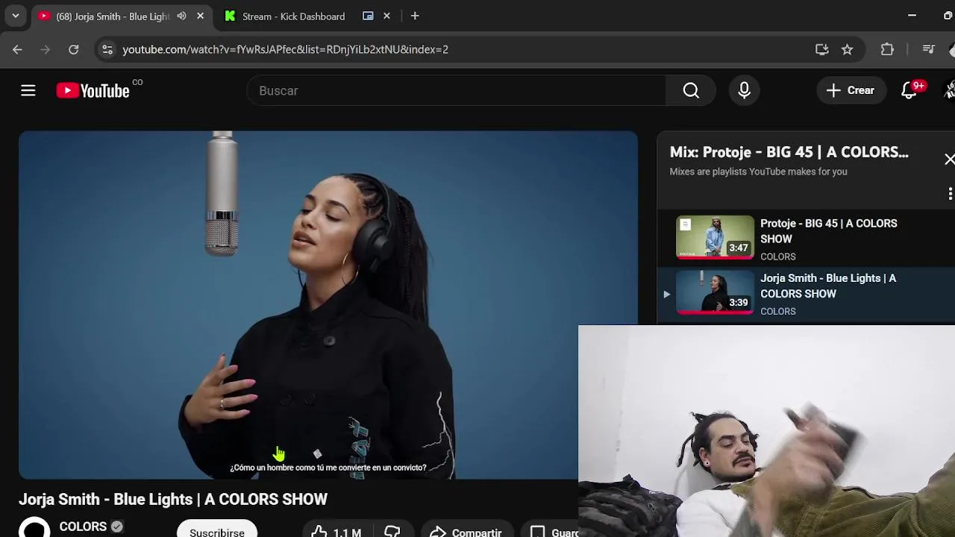The height and width of the screenshot is (537, 955).
Task: Click the search magnifier button
Action: (691, 90)
